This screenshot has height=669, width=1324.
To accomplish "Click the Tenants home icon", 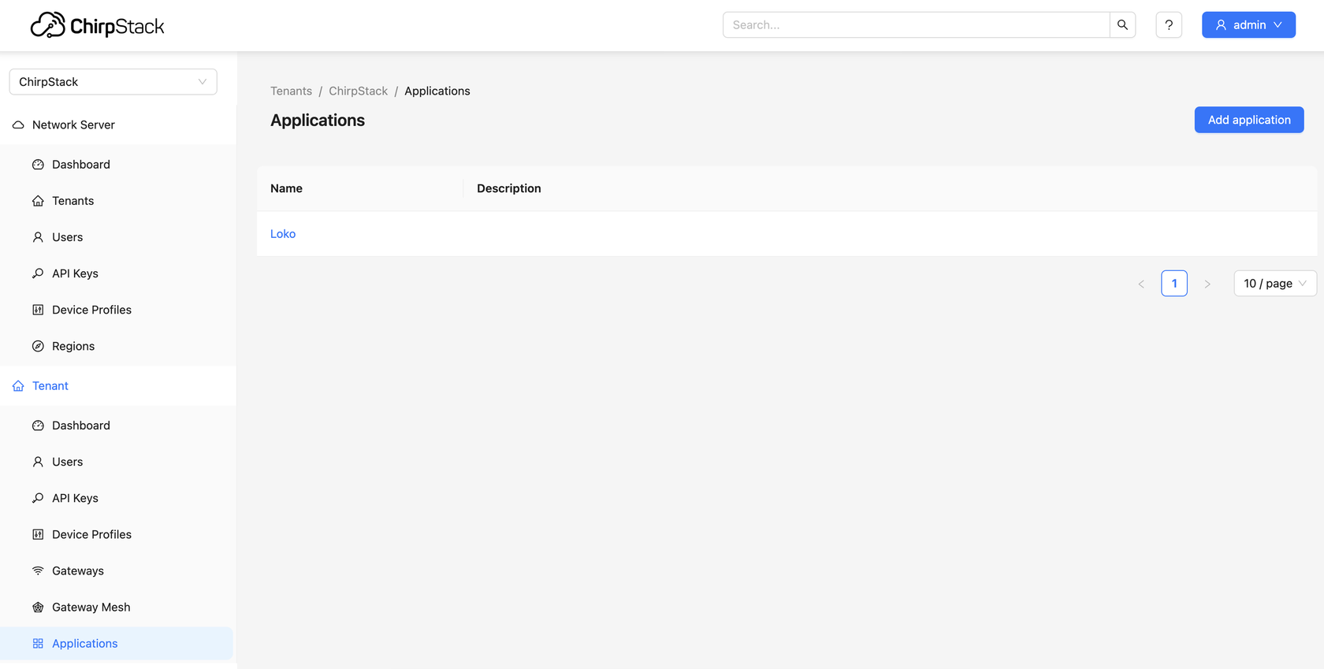I will click(x=38, y=201).
